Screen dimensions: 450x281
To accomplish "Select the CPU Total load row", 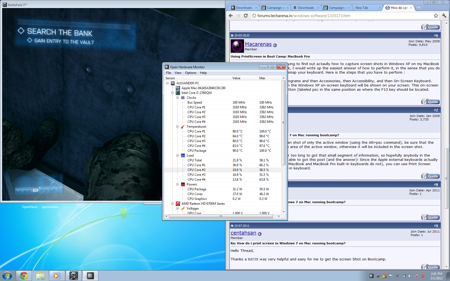I will pos(223,160).
